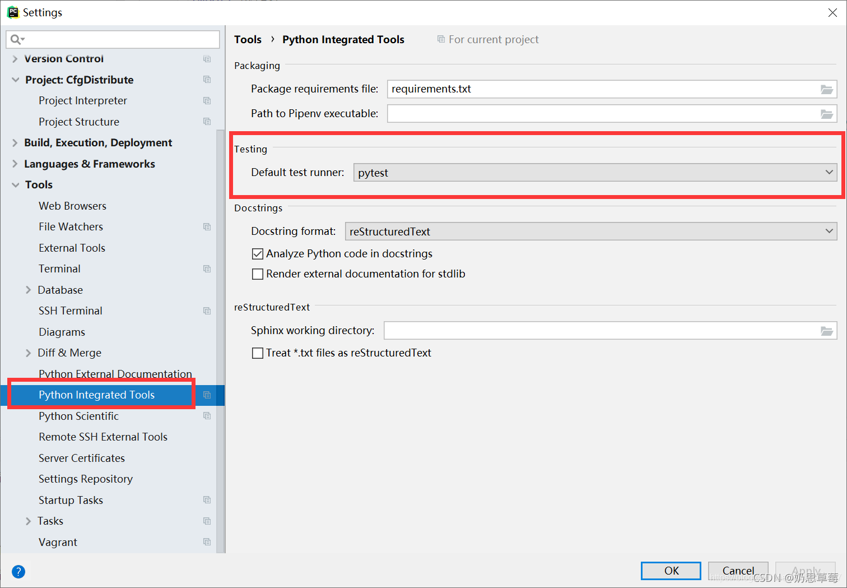Collapse the Project: CfgDistribute node

(15, 80)
